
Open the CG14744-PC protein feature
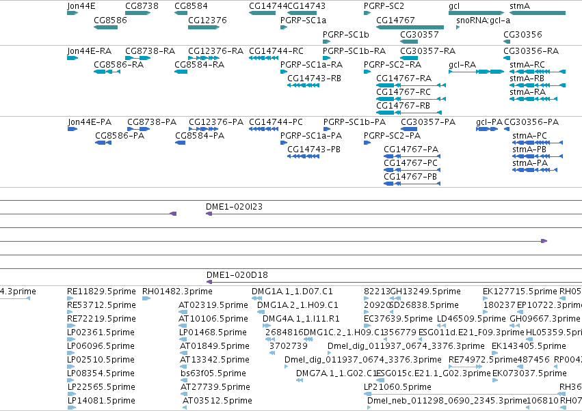click(263, 129)
